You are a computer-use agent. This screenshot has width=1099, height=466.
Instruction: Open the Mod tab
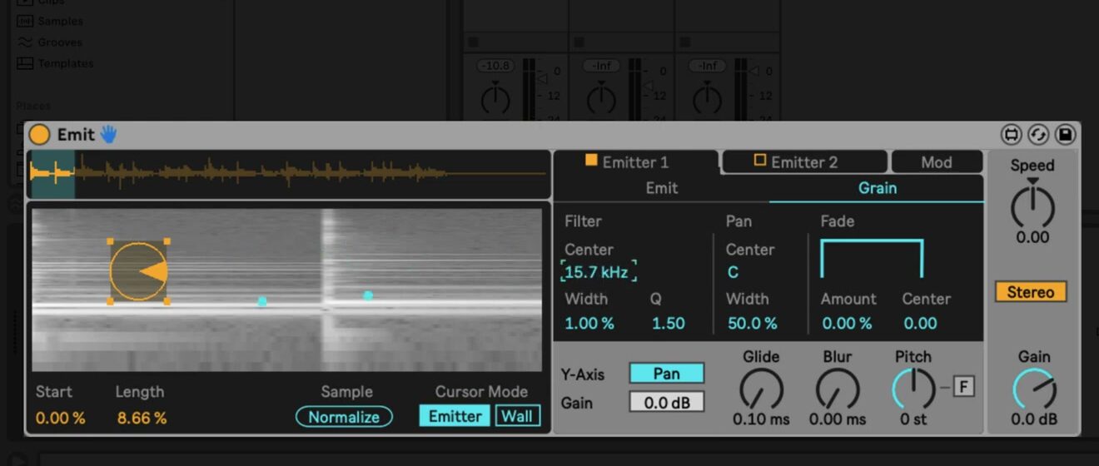click(937, 162)
